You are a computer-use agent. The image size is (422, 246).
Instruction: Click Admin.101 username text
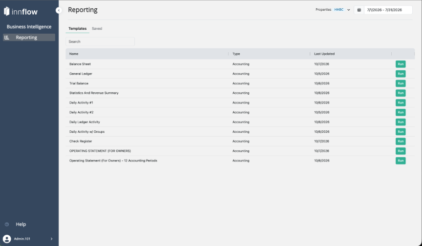22,239
